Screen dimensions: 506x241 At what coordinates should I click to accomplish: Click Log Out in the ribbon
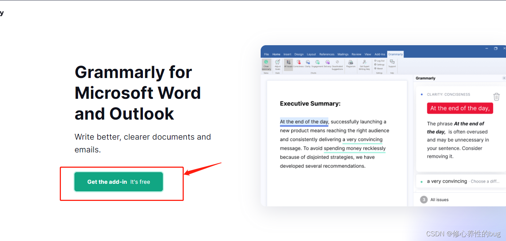click(379, 61)
